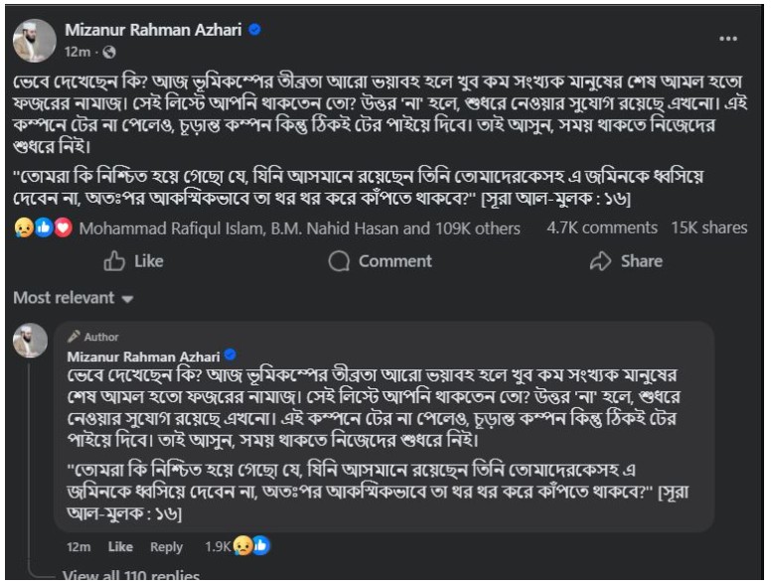Reply to the author's comment
771x584 pixels.
(166, 546)
